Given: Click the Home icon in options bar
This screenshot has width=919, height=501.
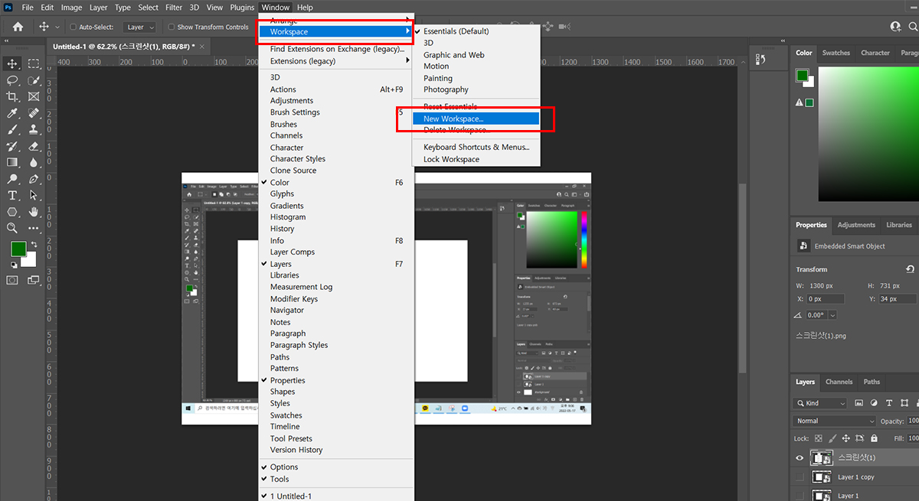Looking at the screenshot, I should click(x=18, y=27).
